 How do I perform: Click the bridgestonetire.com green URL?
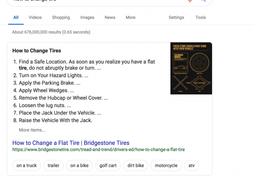click(x=99, y=150)
